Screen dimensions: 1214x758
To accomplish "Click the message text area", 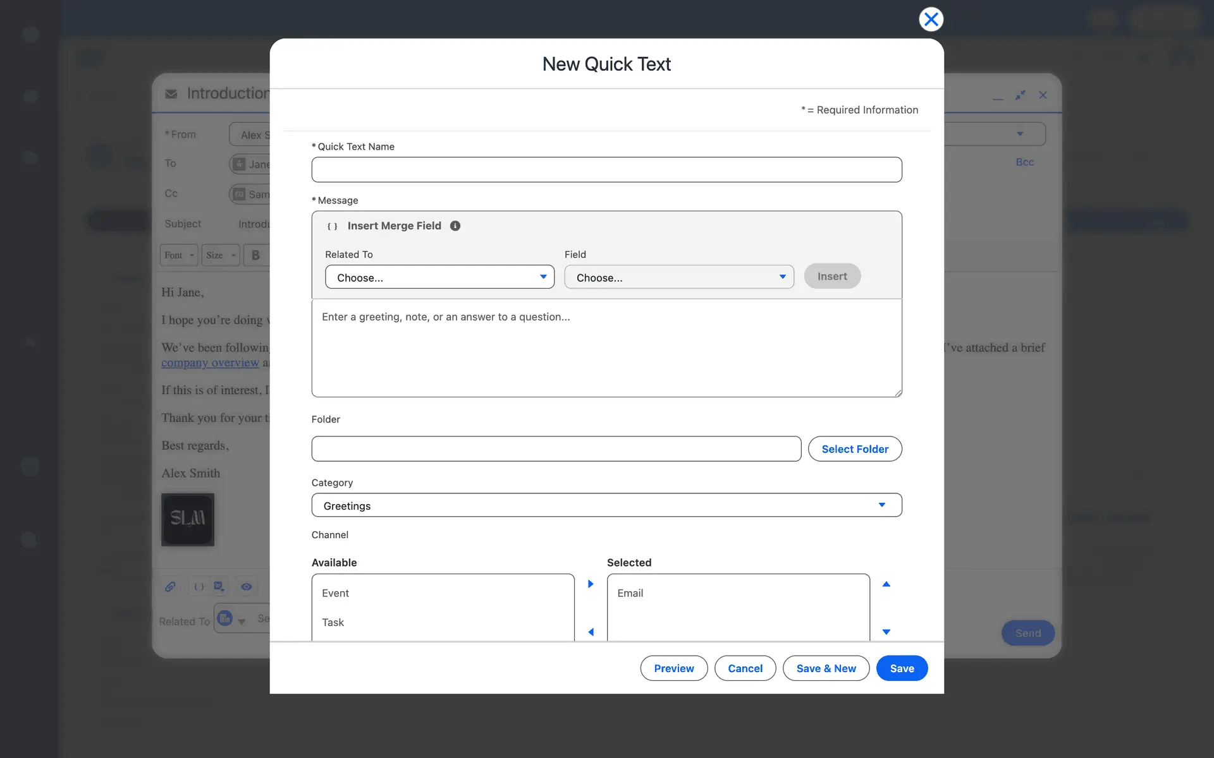I will point(606,347).
